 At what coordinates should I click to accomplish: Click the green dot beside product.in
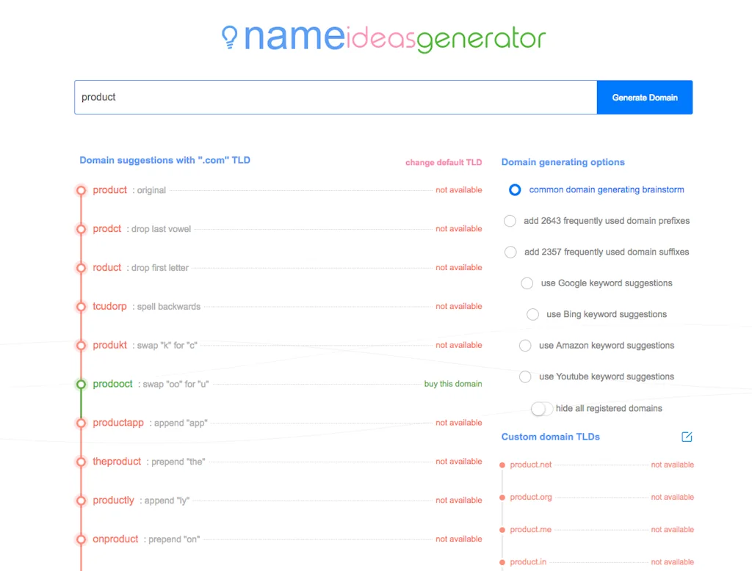[x=502, y=561]
